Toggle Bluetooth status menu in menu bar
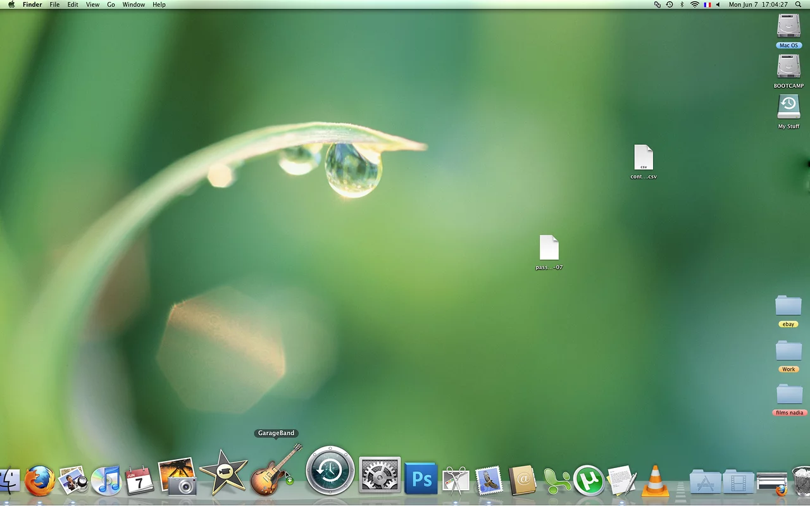 pyautogui.click(x=682, y=4)
